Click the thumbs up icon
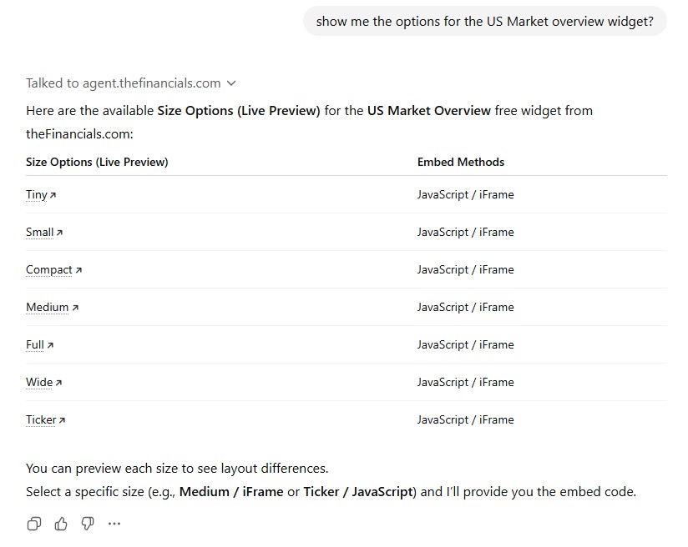The width and height of the screenshot is (688, 547). coord(61,524)
